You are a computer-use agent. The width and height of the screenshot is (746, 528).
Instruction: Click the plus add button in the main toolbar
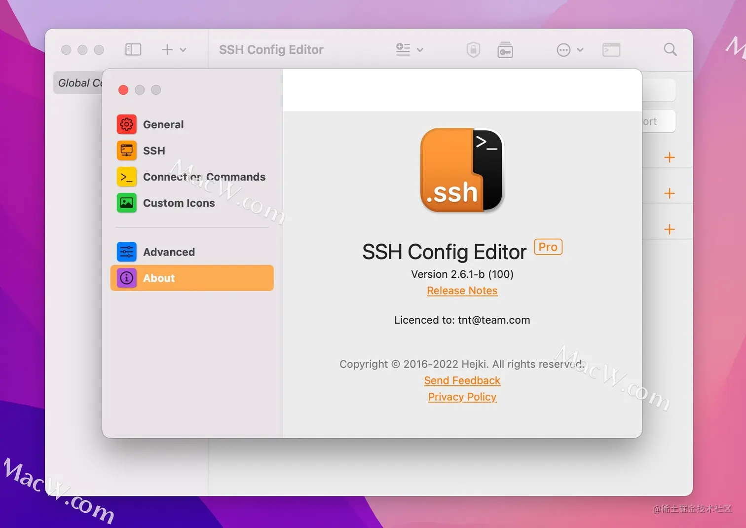tap(167, 49)
